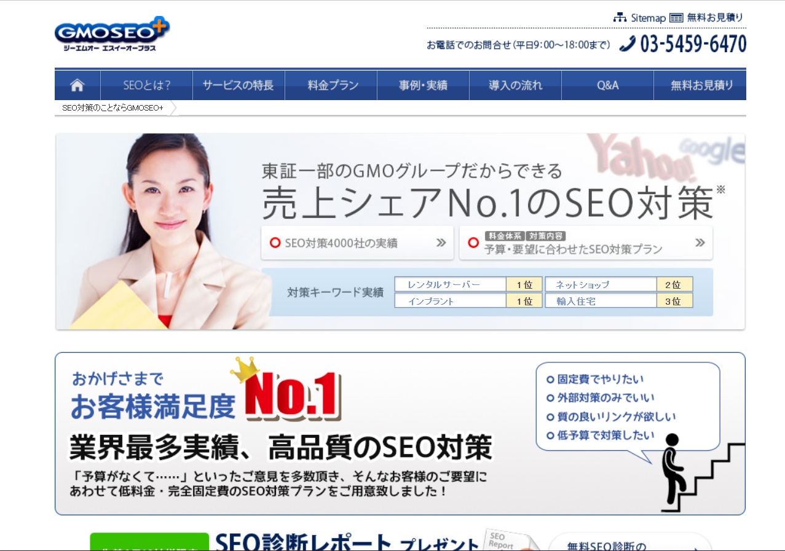Viewport: 785px width, 551px height.
Task: Click double chevron on SEO対策プラン banner
Action: click(700, 243)
